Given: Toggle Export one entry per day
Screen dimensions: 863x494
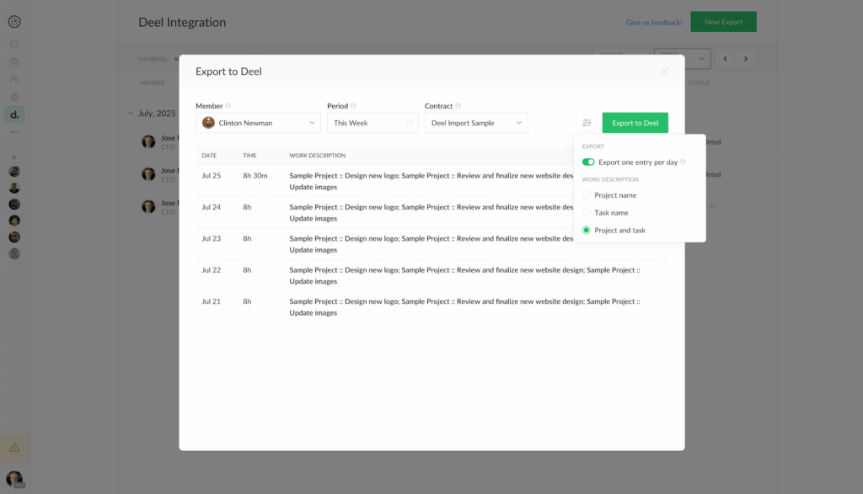Looking at the screenshot, I should click(588, 162).
